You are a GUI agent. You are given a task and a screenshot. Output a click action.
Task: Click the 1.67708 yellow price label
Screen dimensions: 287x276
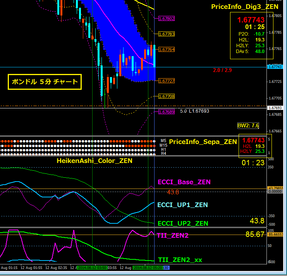click(x=167, y=96)
